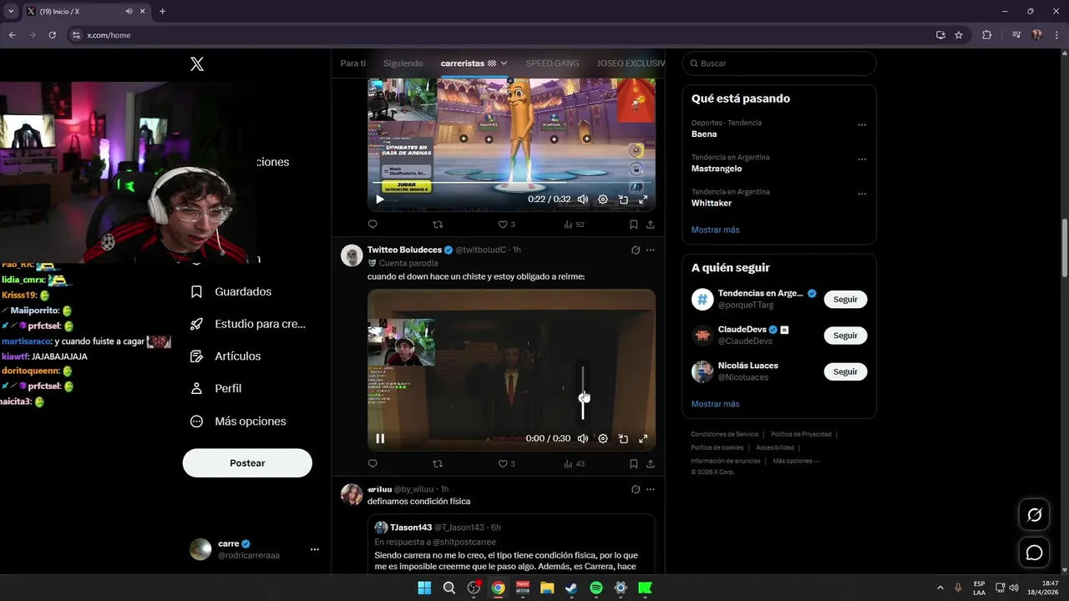The image size is (1069, 601).
Task: Open Spotify from the taskbar
Action: pyautogui.click(x=596, y=588)
